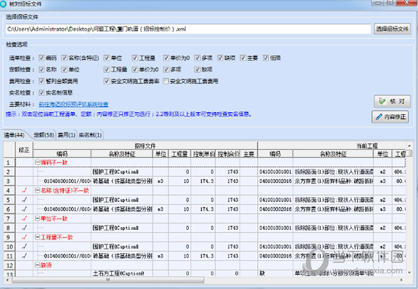
Task: Toggle 清单检查 主要 checkbox
Action: [243, 58]
